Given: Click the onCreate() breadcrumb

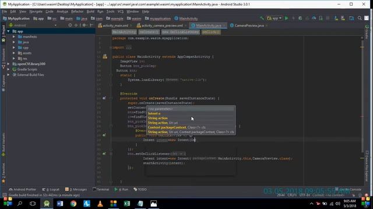Looking at the screenshot, I should [x=149, y=32].
